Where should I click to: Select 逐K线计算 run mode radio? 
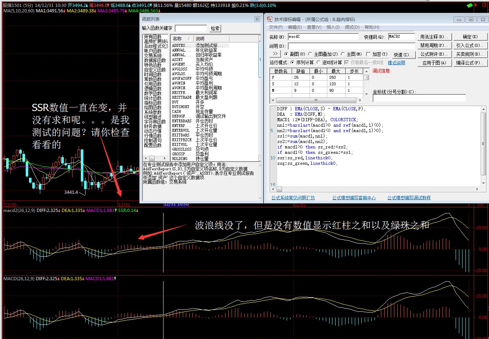[319, 62]
